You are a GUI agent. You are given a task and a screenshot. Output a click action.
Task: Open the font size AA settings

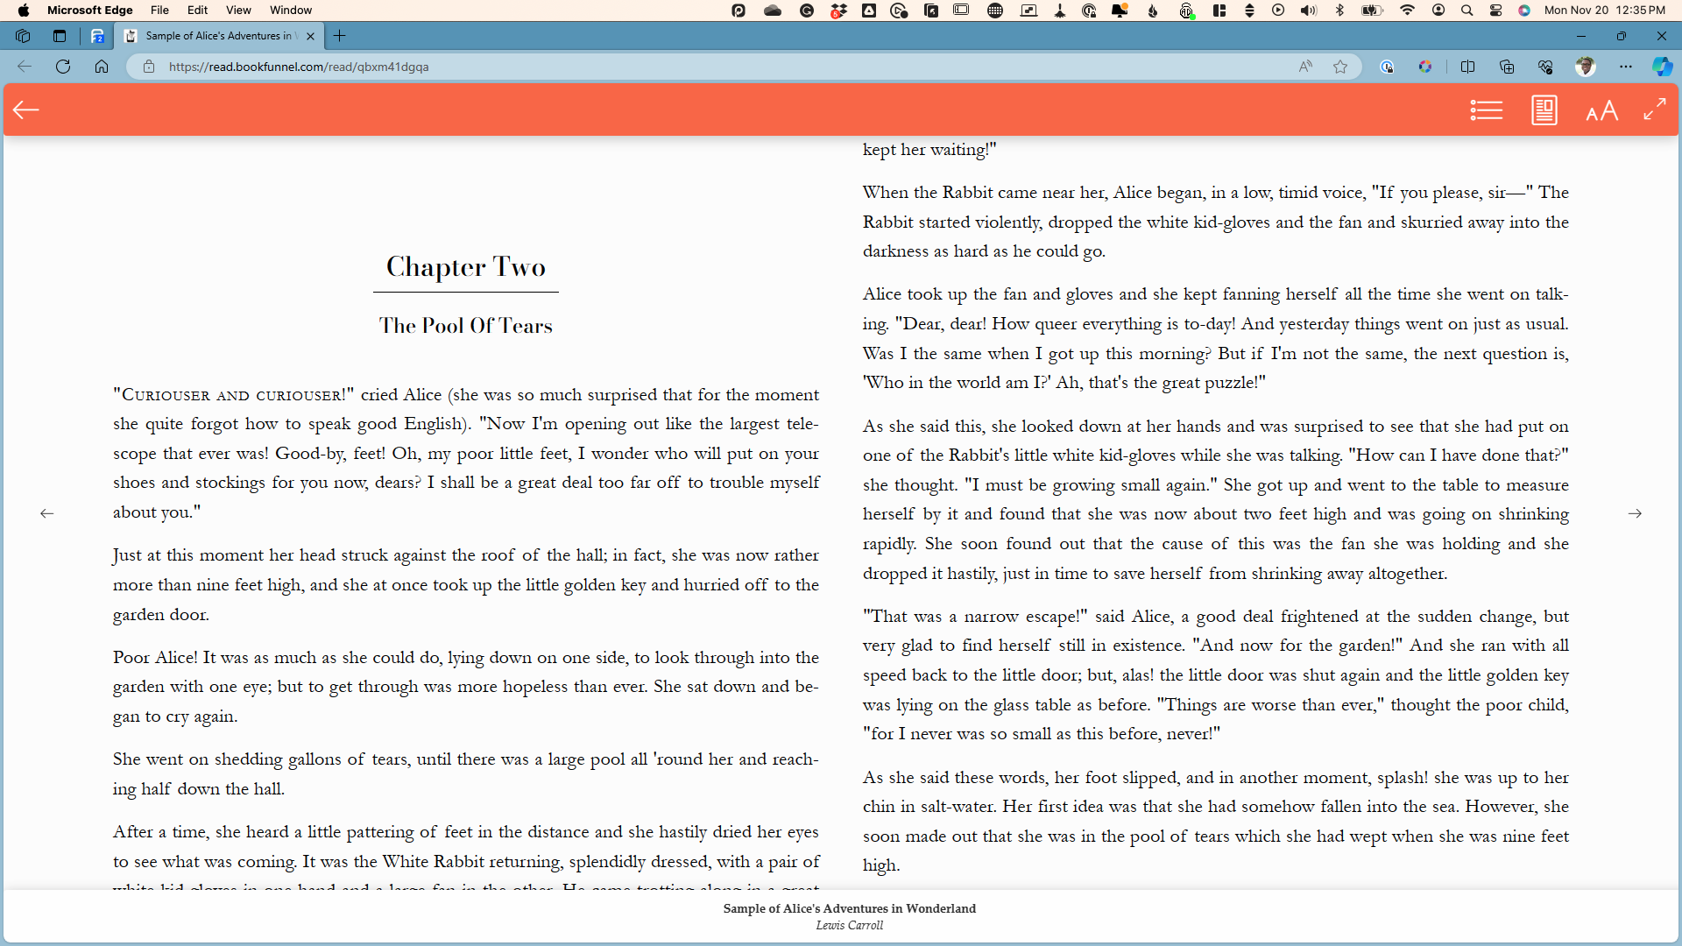pyautogui.click(x=1601, y=111)
